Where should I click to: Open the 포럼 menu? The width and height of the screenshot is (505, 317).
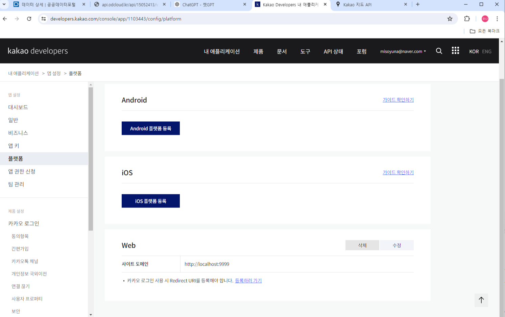[x=361, y=51]
